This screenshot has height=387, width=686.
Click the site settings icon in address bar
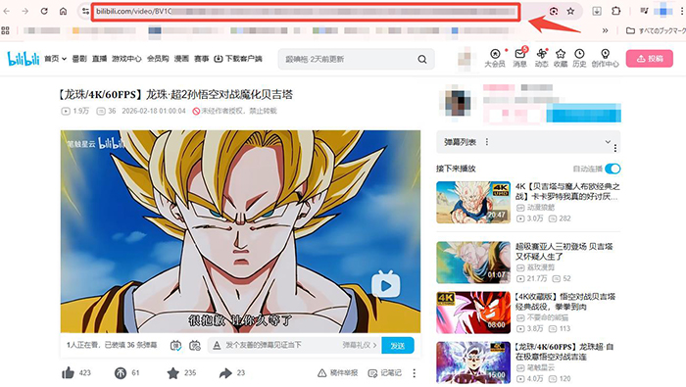click(x=85, y=12)
